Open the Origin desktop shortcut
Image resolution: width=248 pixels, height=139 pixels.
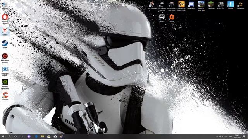172,18
